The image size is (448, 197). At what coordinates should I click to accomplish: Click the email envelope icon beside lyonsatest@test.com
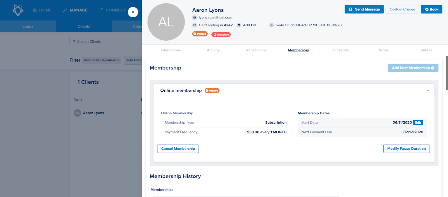pos(195,17)
